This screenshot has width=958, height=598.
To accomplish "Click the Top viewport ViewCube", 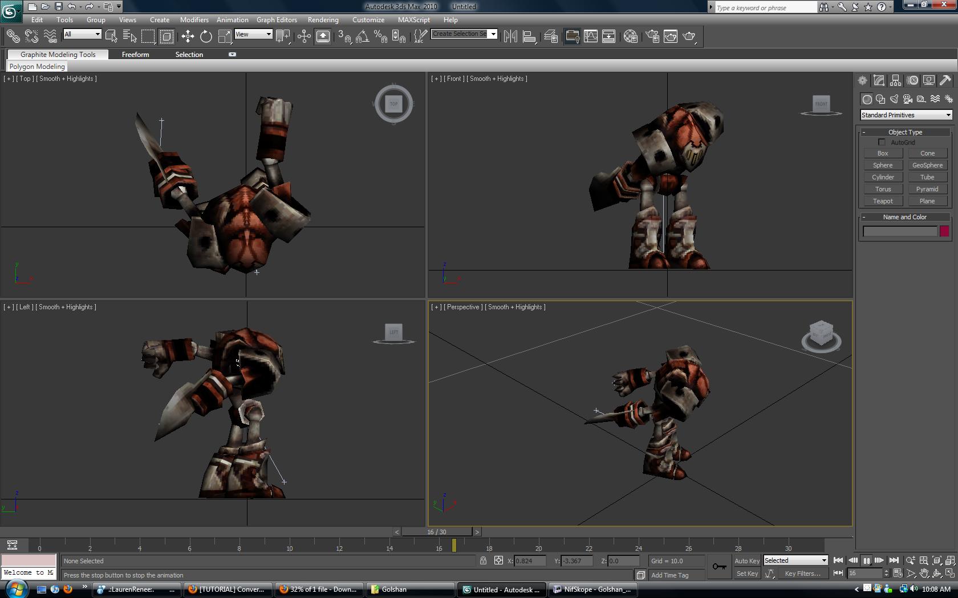I will tap(393, 104).
